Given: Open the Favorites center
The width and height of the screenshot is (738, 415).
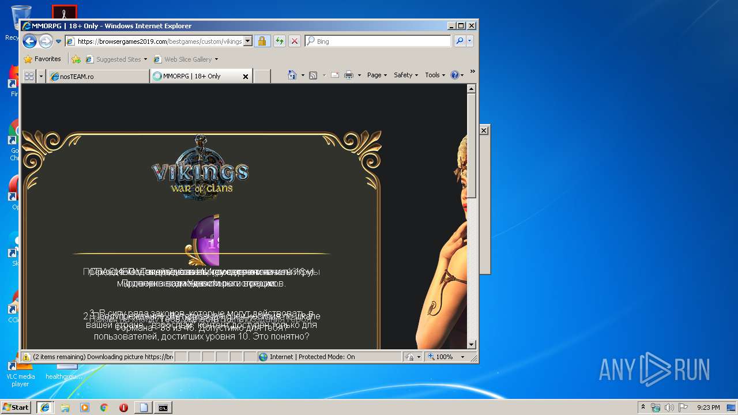Looking at the screenshot, I should 42,59.
